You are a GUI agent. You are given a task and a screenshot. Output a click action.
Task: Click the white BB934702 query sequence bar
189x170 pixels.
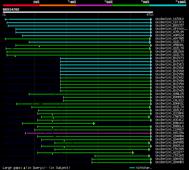coord(78,12)
